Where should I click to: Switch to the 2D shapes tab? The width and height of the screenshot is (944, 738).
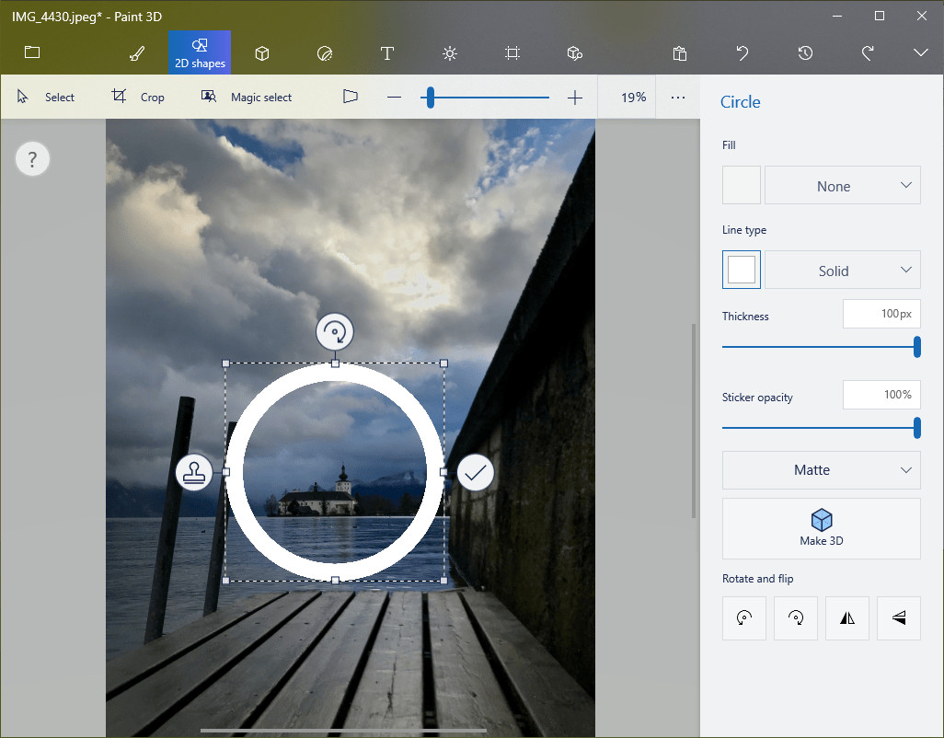(200, 53)
